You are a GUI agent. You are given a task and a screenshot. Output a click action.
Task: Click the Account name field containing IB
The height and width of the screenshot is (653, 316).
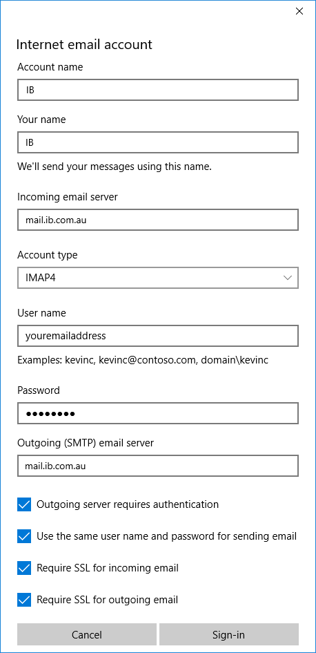tap(158, 90)
